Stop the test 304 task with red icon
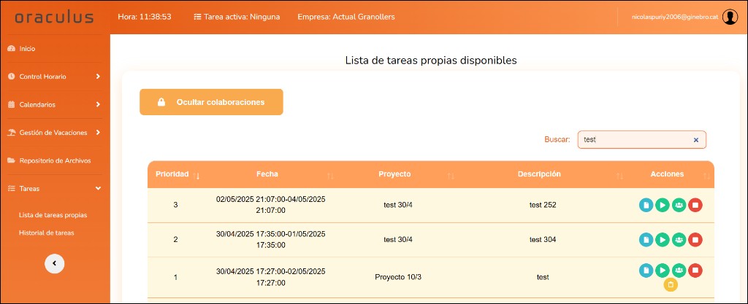 click(x=695, y=240)
